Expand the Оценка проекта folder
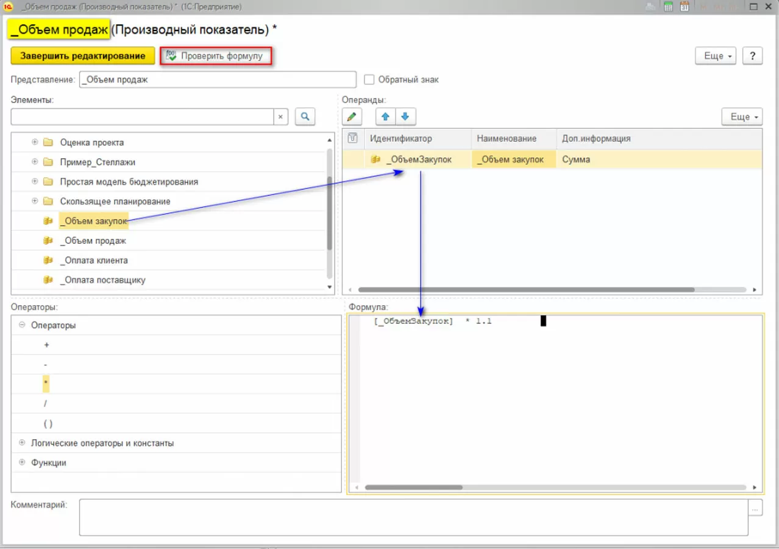Screen dimensions: 779x549 click(x=35, y=143)
